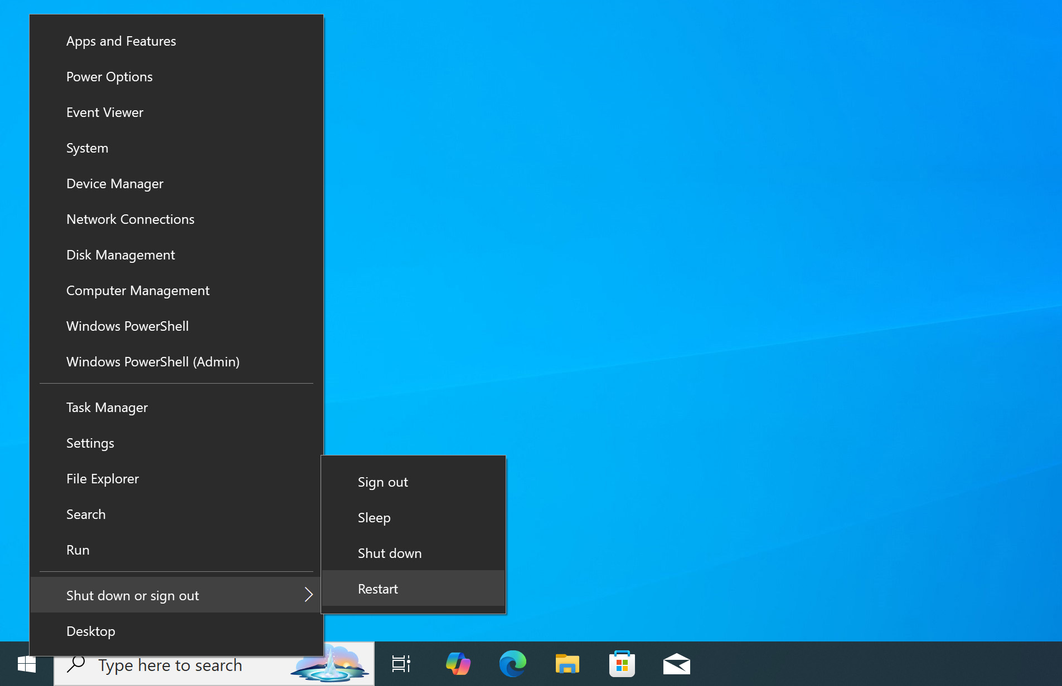This screenshot has height=686, width=1062.
Task: Click the Windows Start button
Action: pos(26,664)
